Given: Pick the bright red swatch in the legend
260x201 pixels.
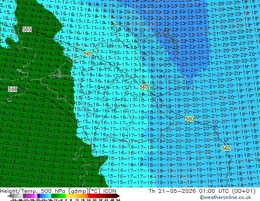Looking at the screenshot, I should point(89,196).
